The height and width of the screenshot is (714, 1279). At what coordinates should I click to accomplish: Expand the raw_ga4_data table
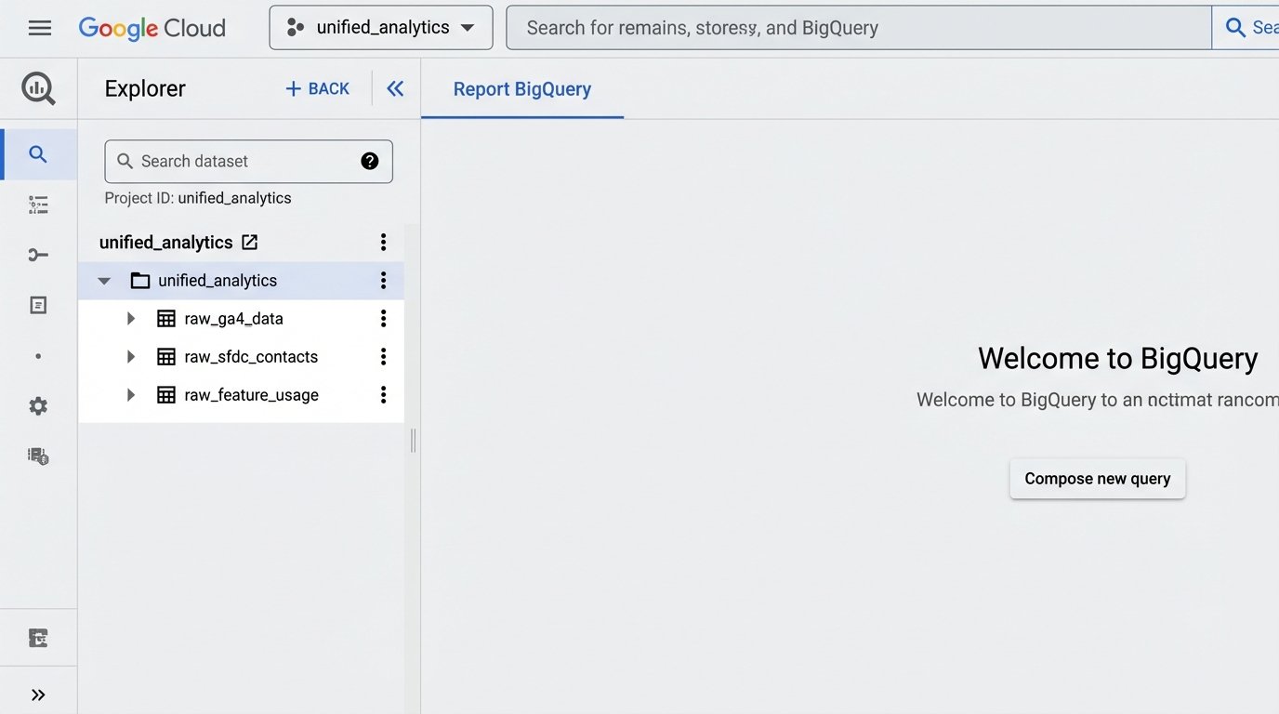click(130, 318)
